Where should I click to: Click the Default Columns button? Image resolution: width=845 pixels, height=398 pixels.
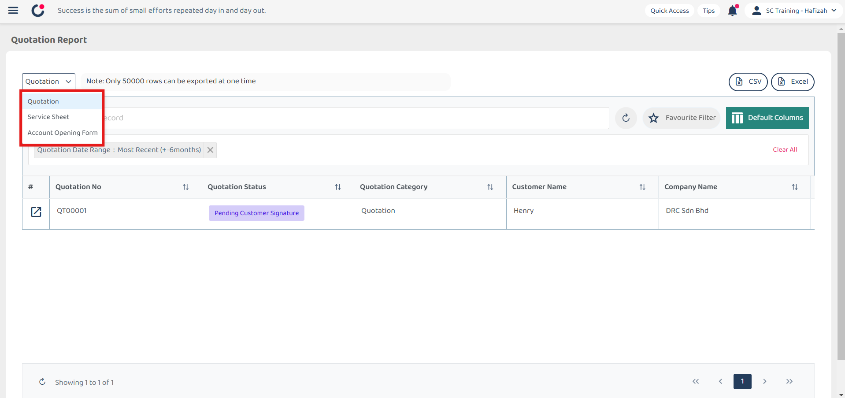pyautogui.click(x=767, y=118)
